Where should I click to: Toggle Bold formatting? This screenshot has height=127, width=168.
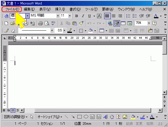click(76, 16)
